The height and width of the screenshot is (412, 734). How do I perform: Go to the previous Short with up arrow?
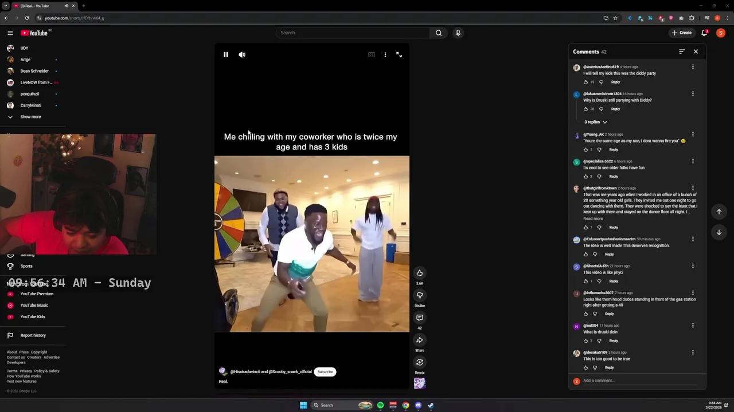(719, 212)
